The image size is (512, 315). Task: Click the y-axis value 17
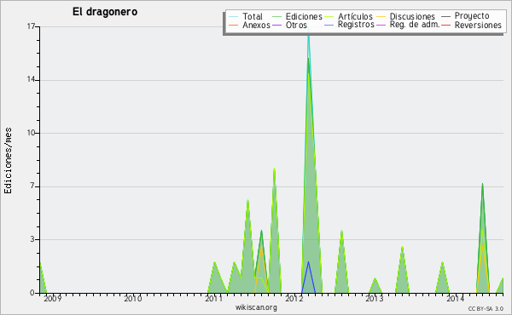(x=31, y=26)
